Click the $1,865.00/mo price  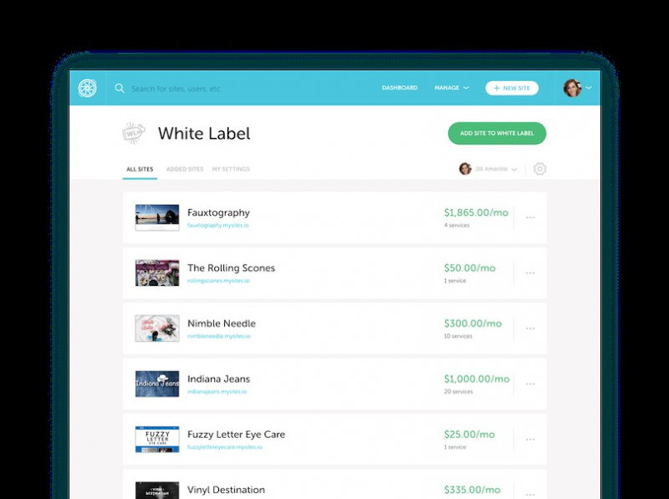pyautogui.click(x=476, y=212)
